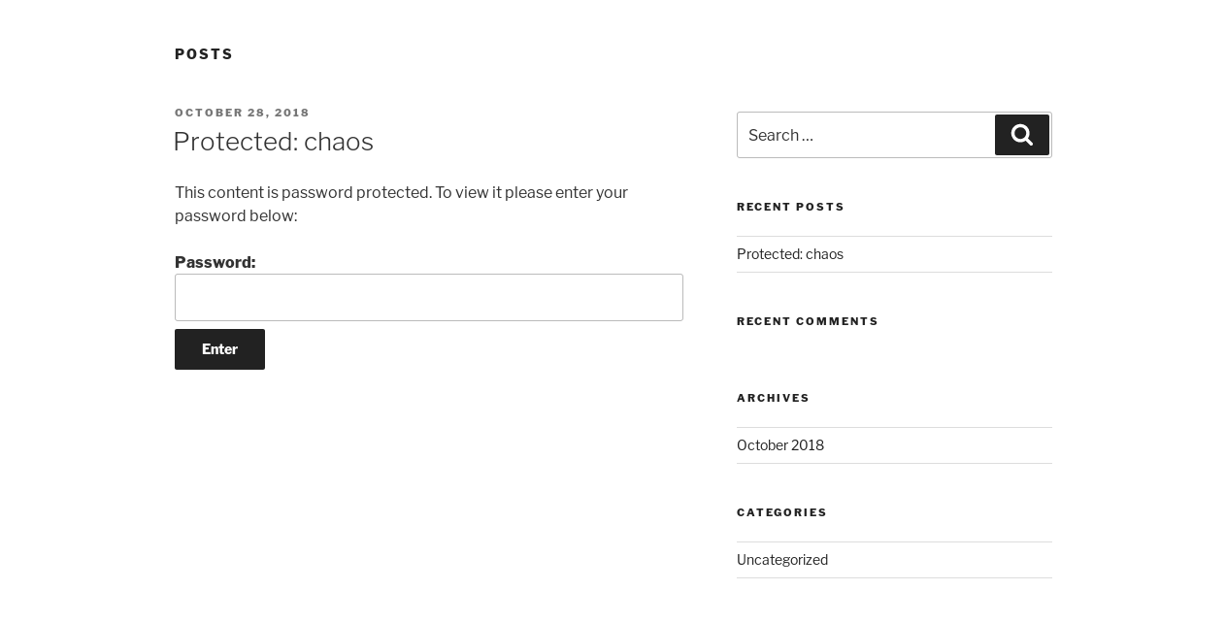Screen dimensions: 1226x623
Task: Open "Protected: chaos" under Recent Posts
Action: [x=789, y=254]
